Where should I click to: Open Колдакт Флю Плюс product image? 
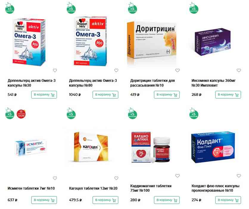(x=213, y=147)
